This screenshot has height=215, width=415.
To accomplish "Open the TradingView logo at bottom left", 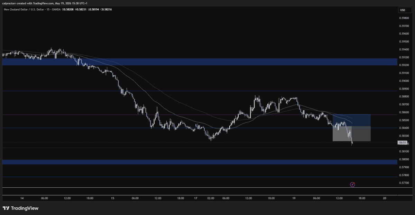I will tap(20, 208).
